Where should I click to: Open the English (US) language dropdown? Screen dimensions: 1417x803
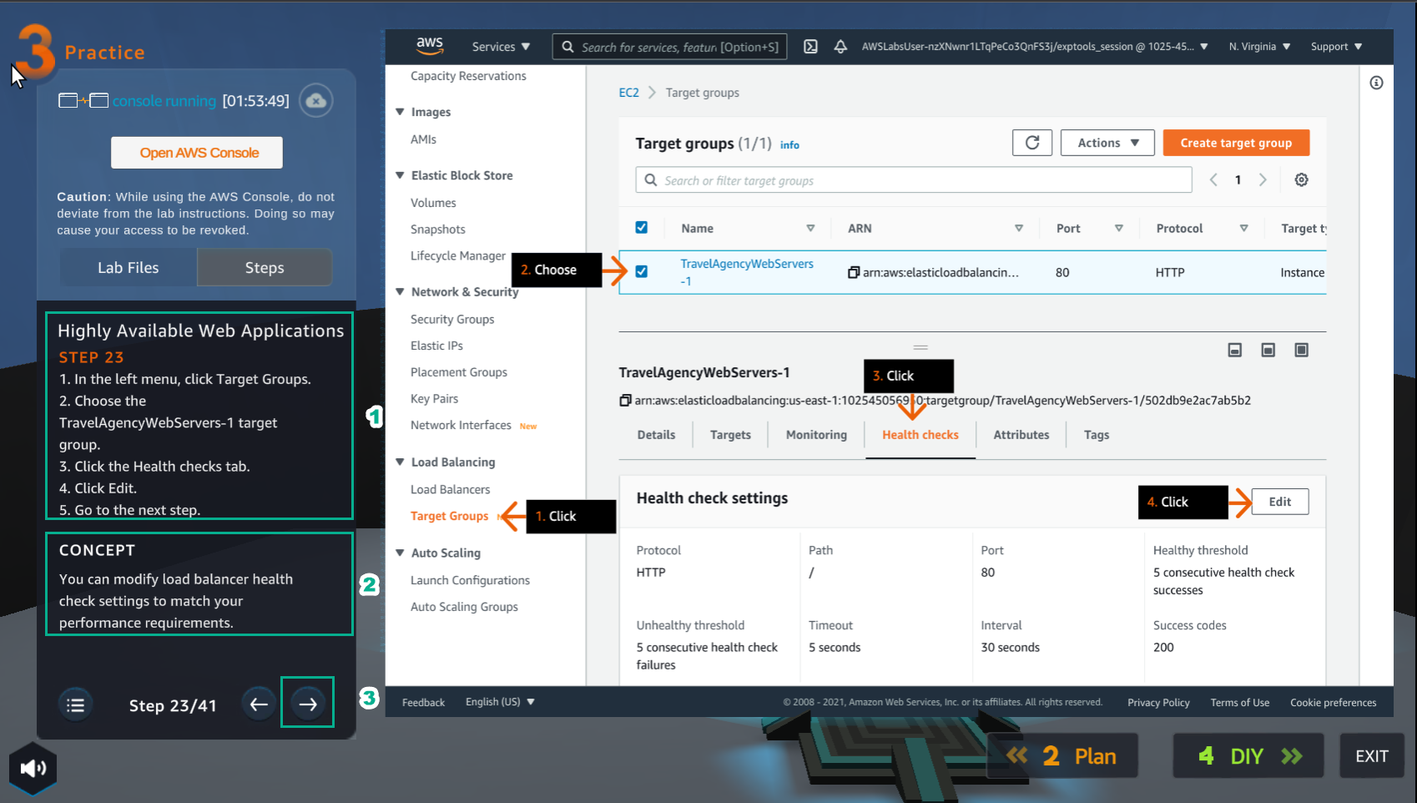(x=500, y=702)
